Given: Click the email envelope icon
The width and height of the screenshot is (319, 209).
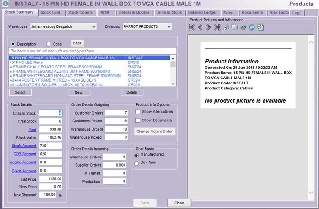Looking at the screenshot, I should click(234, 28).
